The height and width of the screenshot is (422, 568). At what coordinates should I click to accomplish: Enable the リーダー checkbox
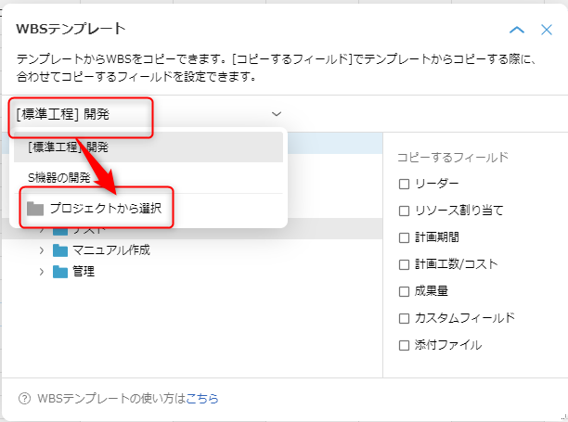(404, 184)
